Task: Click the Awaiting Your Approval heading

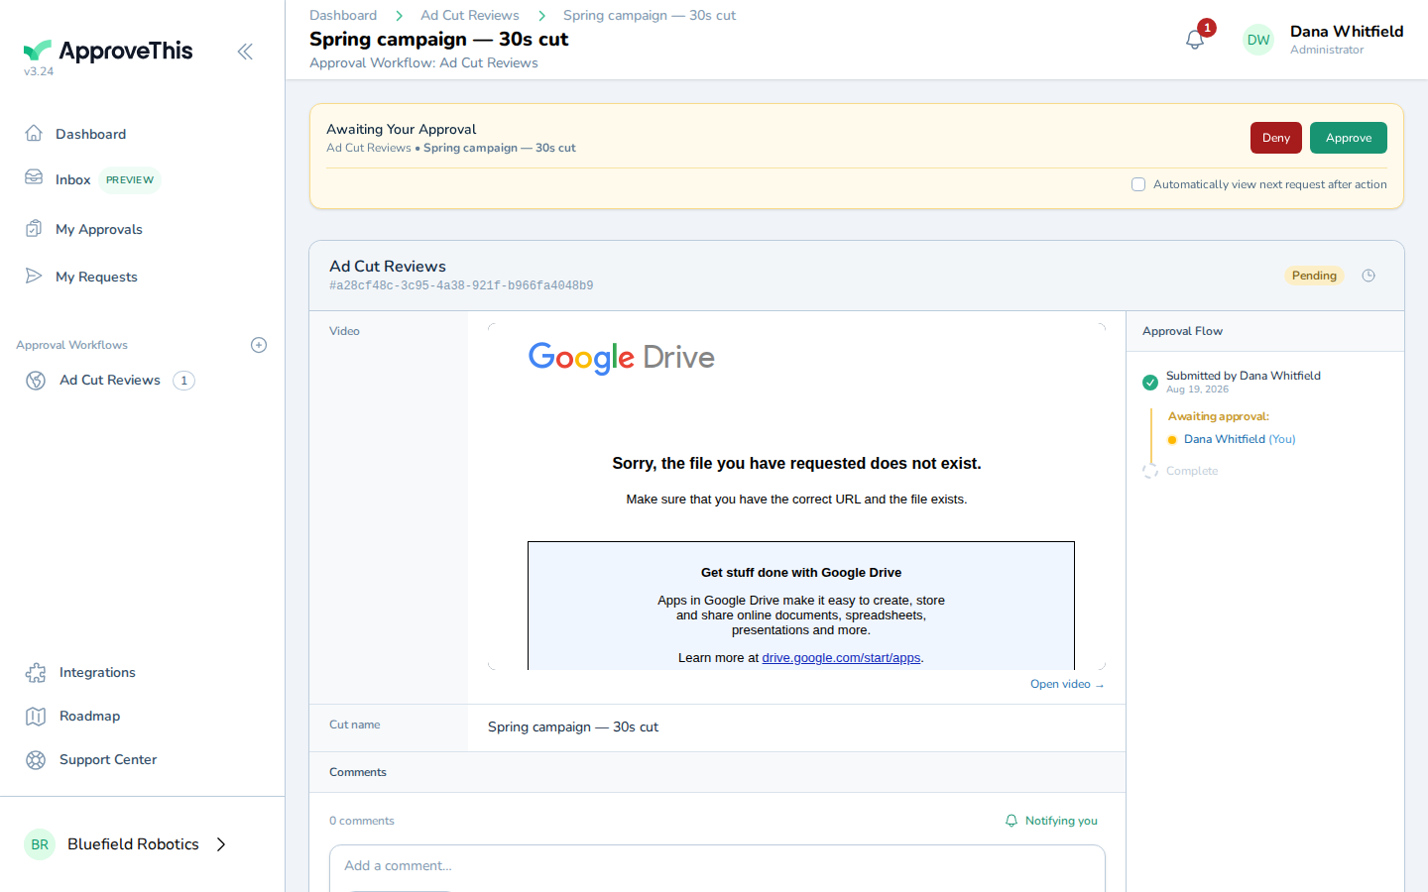Action: (x=402, y=129)
